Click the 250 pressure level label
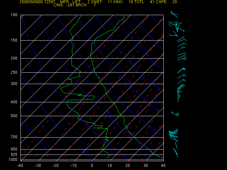This screenshot has height=170, width=227. (x=14, y=72)
